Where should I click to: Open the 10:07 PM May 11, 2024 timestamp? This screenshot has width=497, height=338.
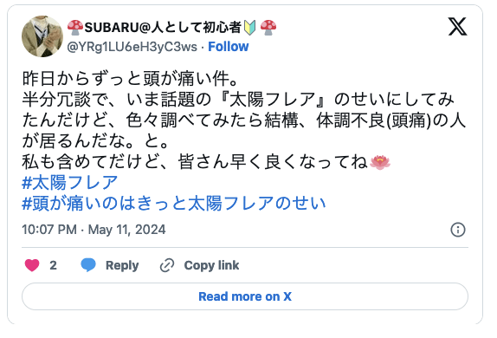pos(94,230)
